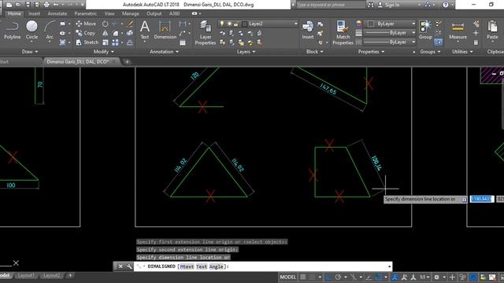The height and width of the screenshot is (283, 504).
Task: Select the Rotate tool icon
Action: click(105, 24)
